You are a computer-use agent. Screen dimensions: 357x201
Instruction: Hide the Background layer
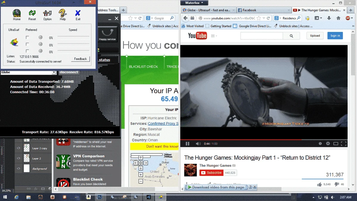click(x=18, y=168)
